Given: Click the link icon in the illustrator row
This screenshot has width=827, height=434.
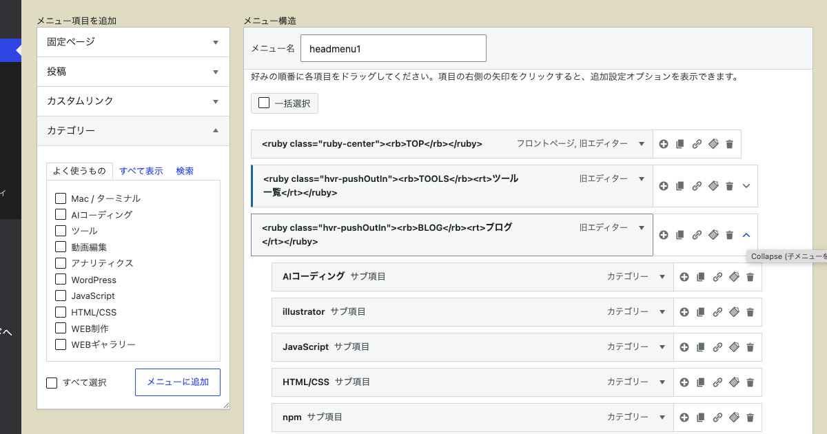Looking at the screenshot, I should click(x=717, y=312).
